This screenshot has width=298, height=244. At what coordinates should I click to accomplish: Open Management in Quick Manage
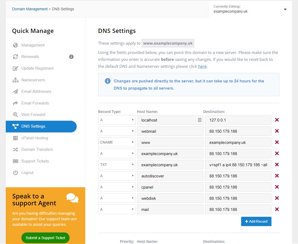pos(33,45)
